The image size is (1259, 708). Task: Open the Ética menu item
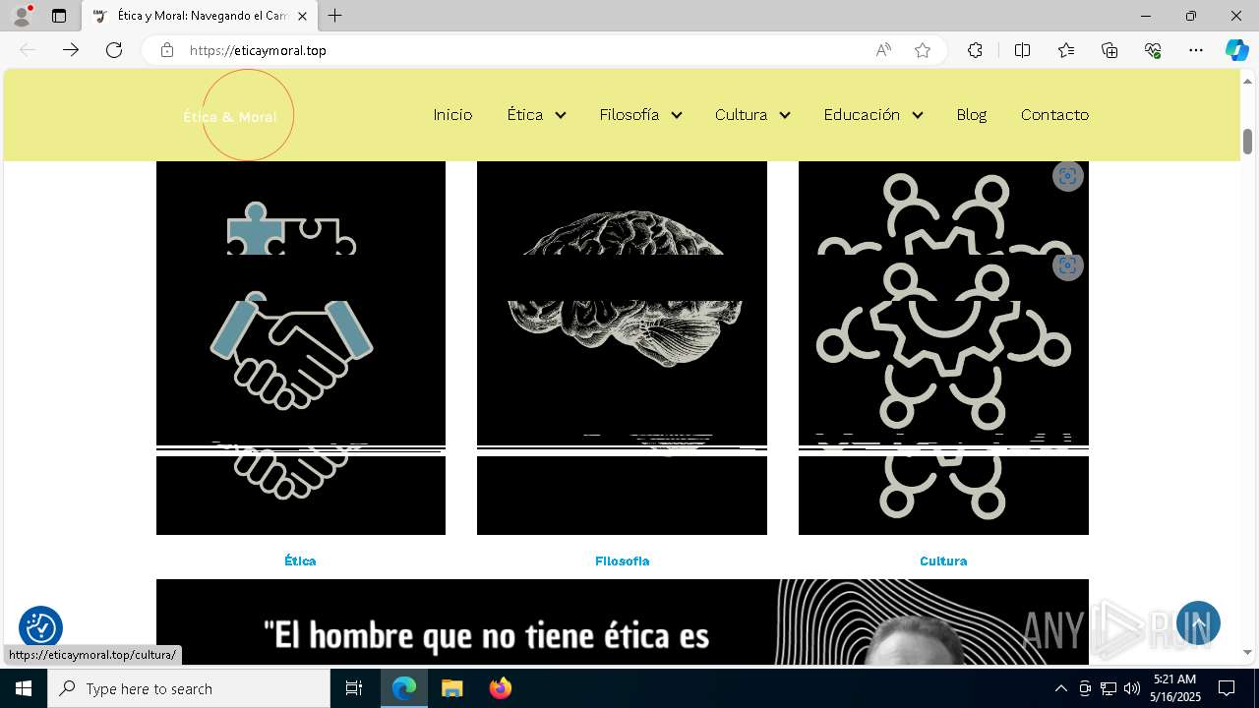[x=525, y=115]
